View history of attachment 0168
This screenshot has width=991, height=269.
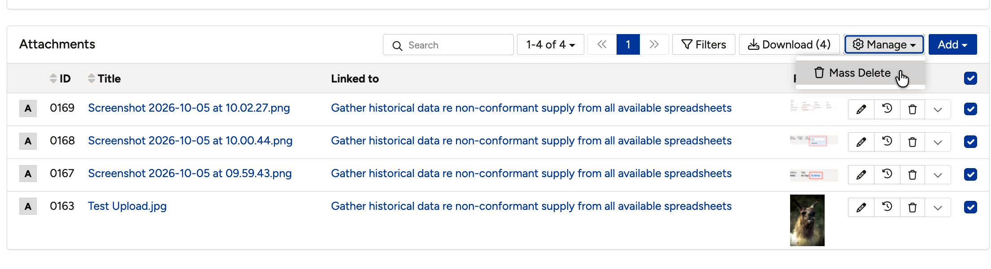tap(887, 142)
